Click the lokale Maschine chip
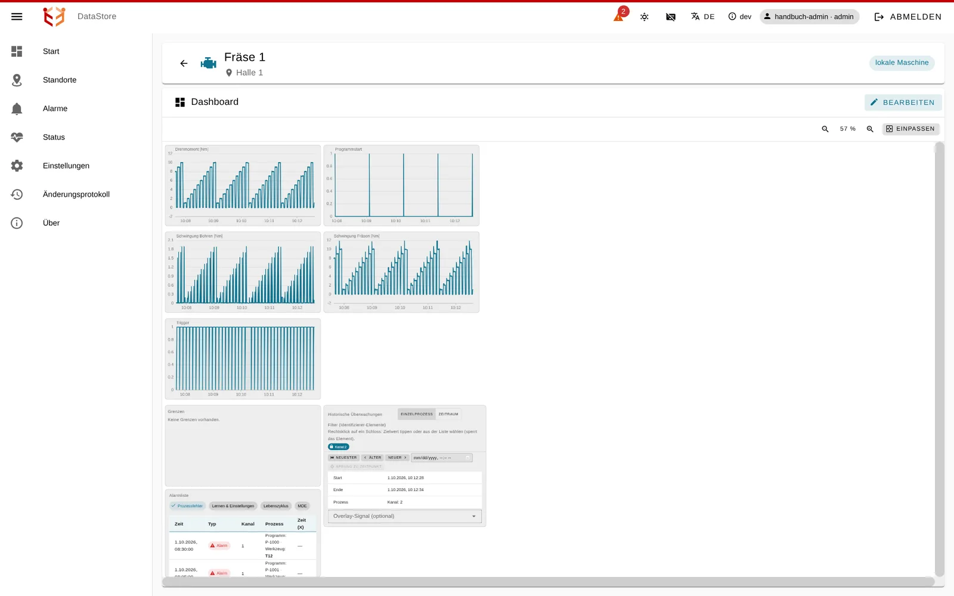The width and height of the screenshot is (954, 596). (902, 63)
